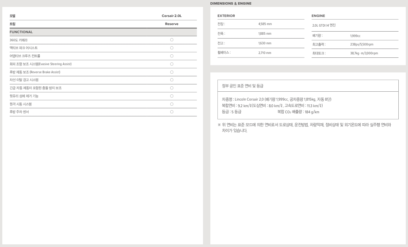Select the Evasive Steering Assist label text
The height and width of the screenshot is (247, 408).
pos(41,64)
